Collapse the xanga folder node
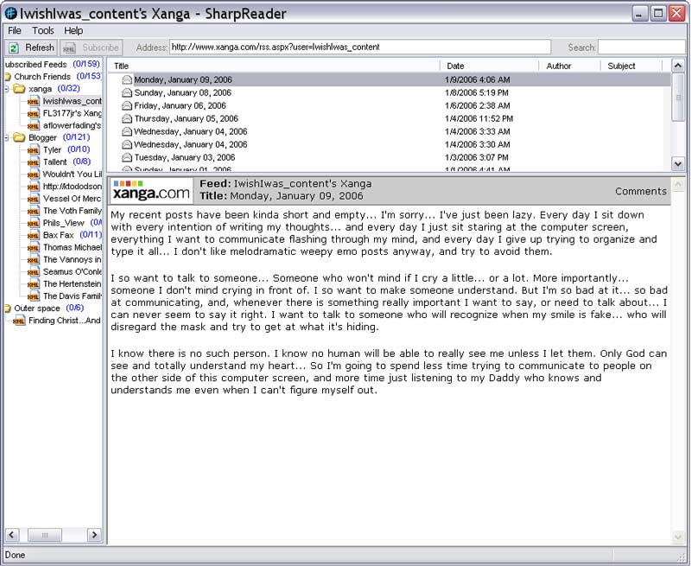The width and height of the screenshot is (691, 566). [x=7, y=89]
